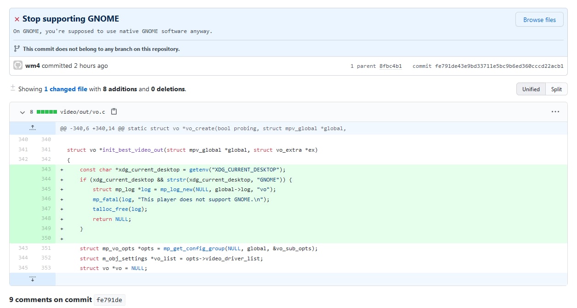Click the init_best_video_out function signature line

click(192, 150)
